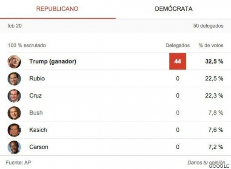Click the red 44 delegates box
This screenshot has width=231, height=169.
pos(177,61)
